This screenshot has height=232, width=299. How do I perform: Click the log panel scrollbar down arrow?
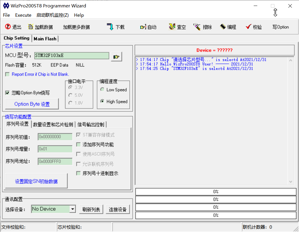click(x=291, y=182)
